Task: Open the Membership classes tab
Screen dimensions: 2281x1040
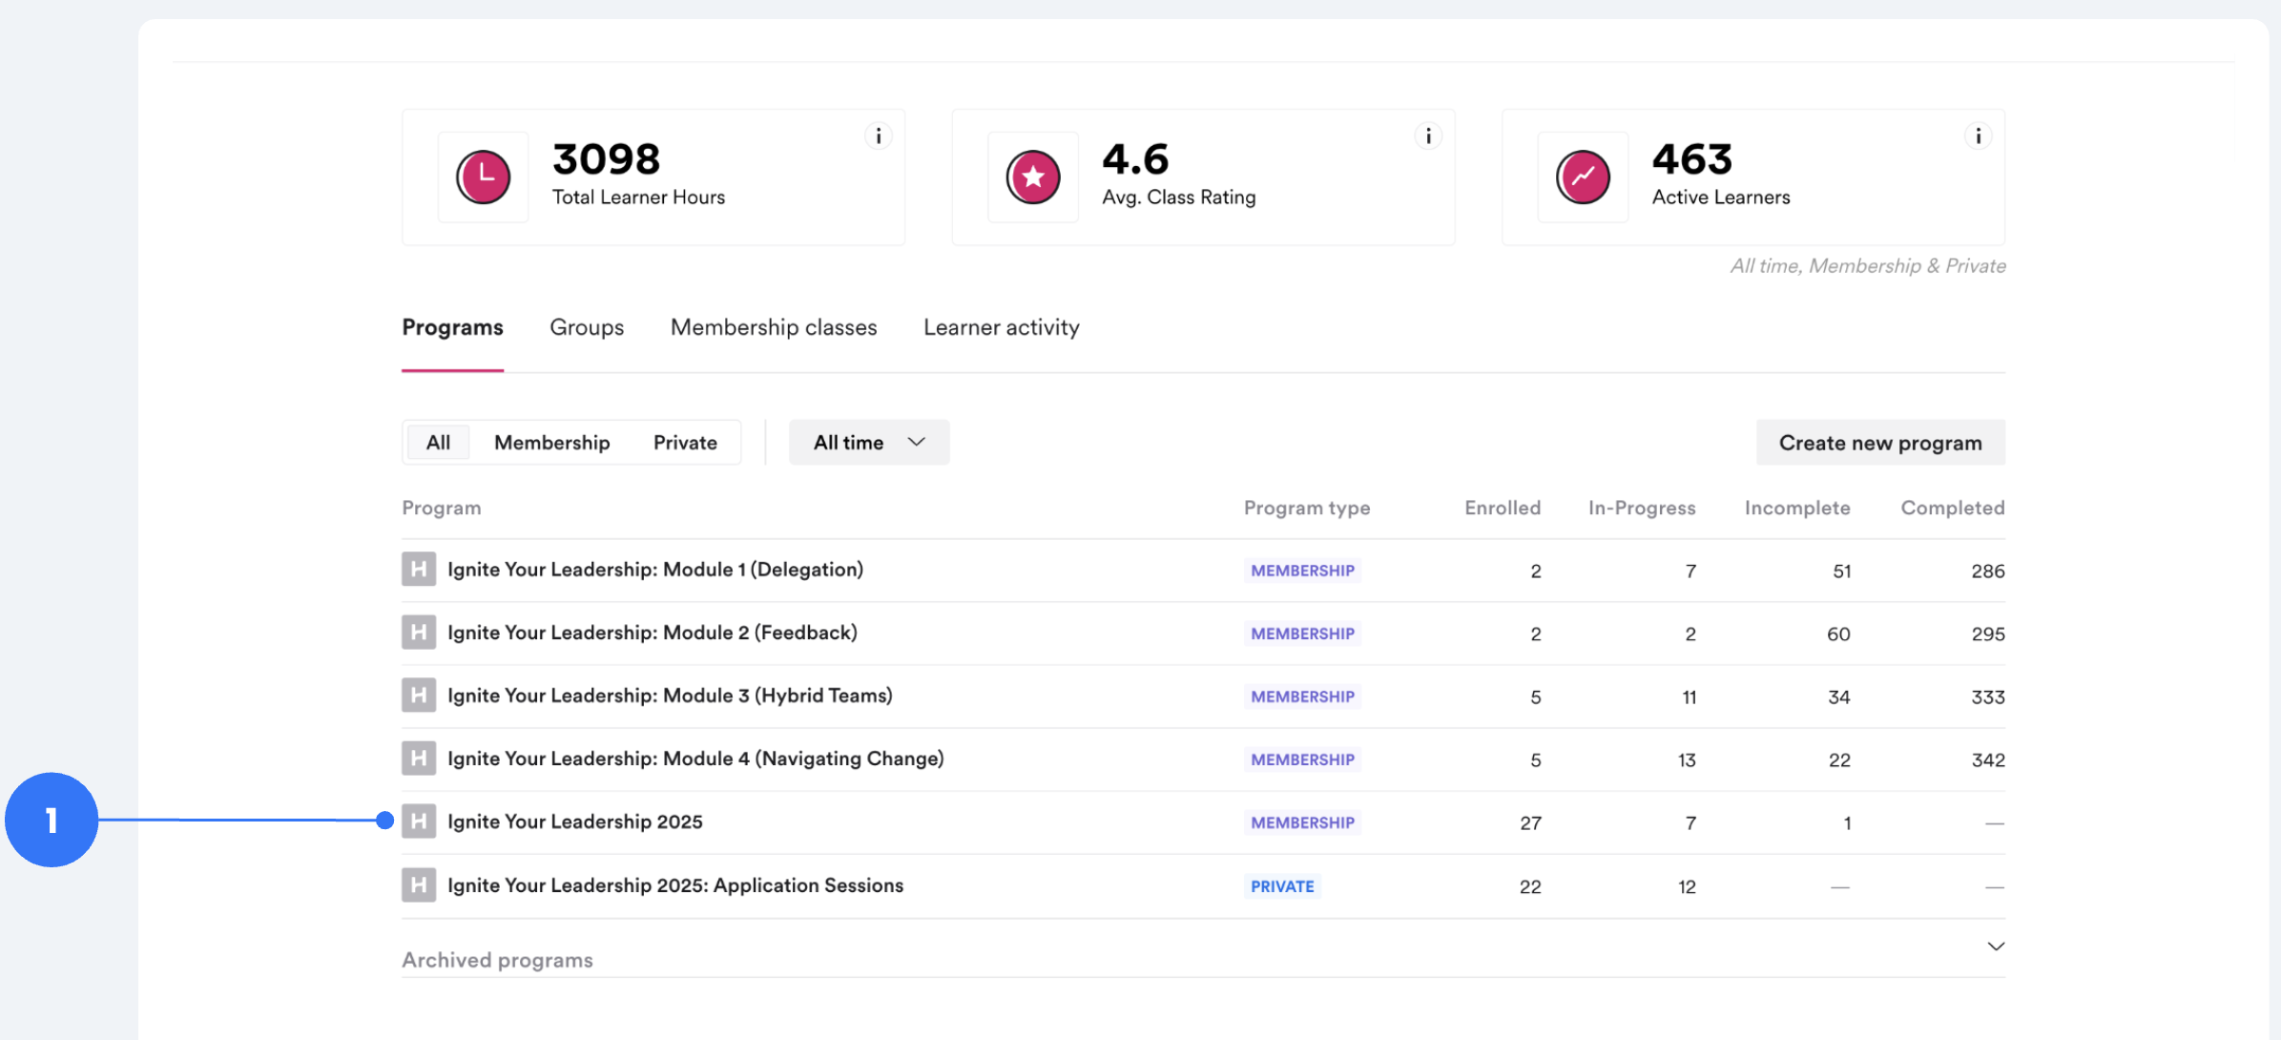Action: (774, 327)
